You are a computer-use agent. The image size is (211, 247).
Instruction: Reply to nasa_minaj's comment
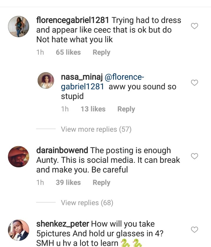pos(126,109)
